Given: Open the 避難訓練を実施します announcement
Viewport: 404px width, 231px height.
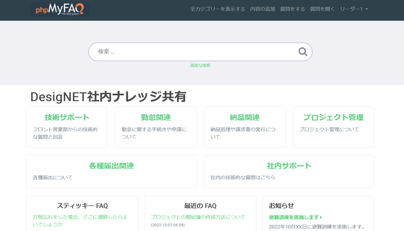Looking at the screenshot, I should 294,217.
